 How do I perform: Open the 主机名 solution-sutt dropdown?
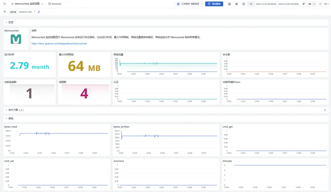(x=27, y=12)
